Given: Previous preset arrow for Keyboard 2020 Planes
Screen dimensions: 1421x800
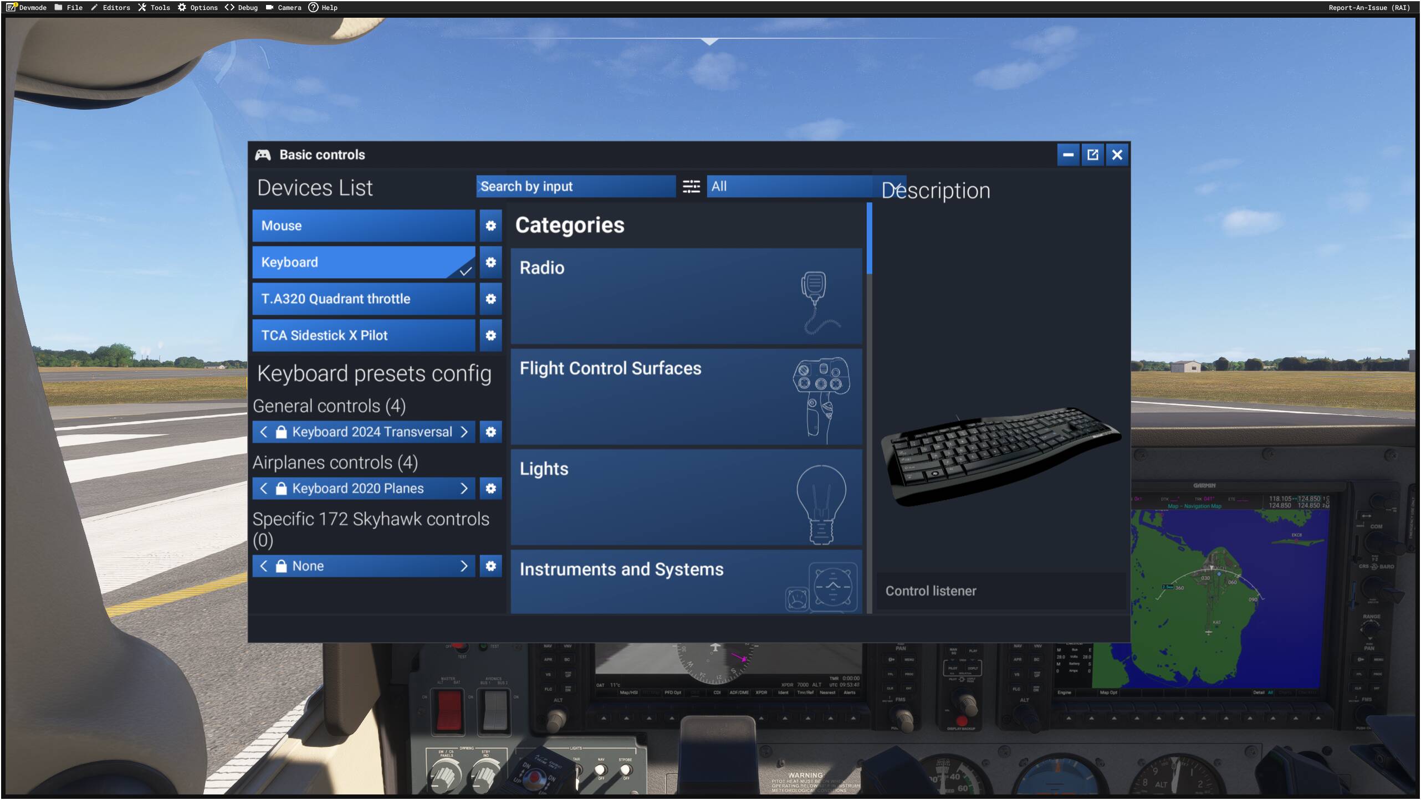Looking at the screenshot, I should pyautogui.click(x=264, y=488).
